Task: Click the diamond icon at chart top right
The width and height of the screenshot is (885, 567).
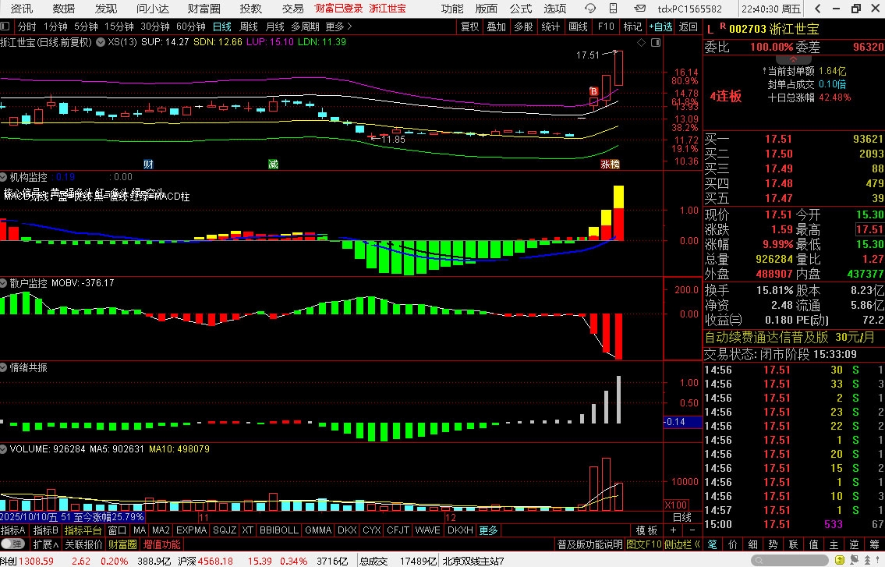Action: (641, 42)
